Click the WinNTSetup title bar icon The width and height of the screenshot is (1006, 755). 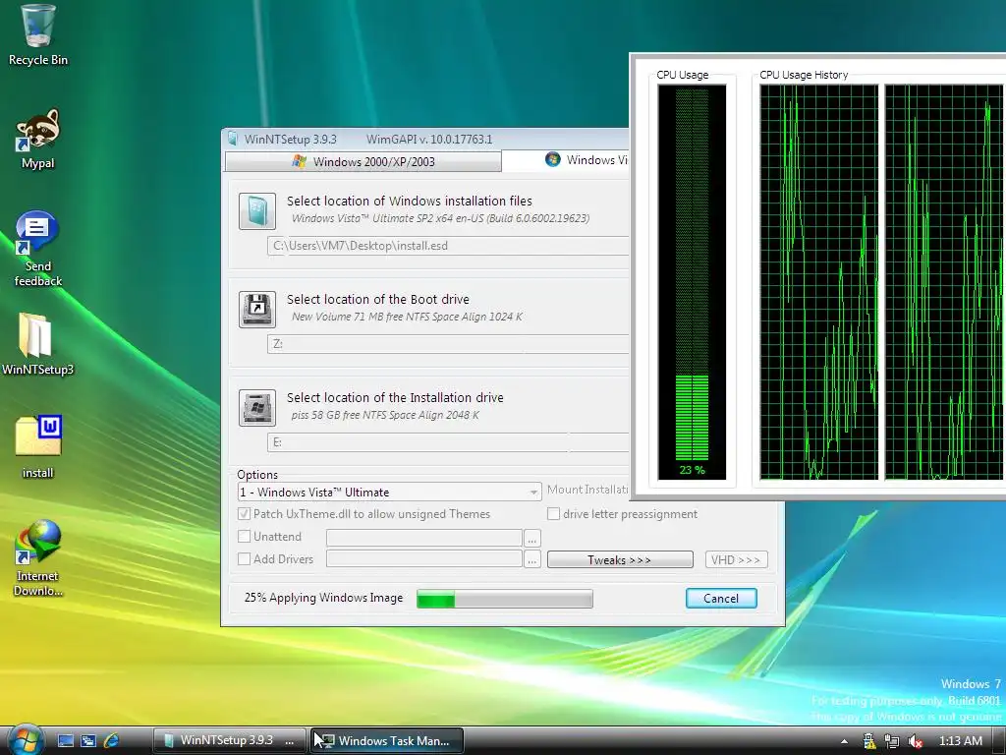233,139
